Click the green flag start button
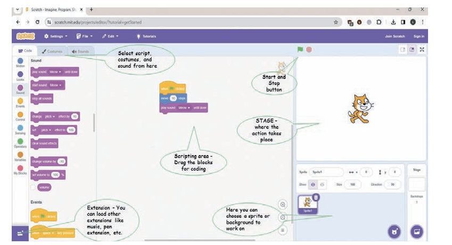The width and height of the screenshot is (452, 245). pos(300,49)
